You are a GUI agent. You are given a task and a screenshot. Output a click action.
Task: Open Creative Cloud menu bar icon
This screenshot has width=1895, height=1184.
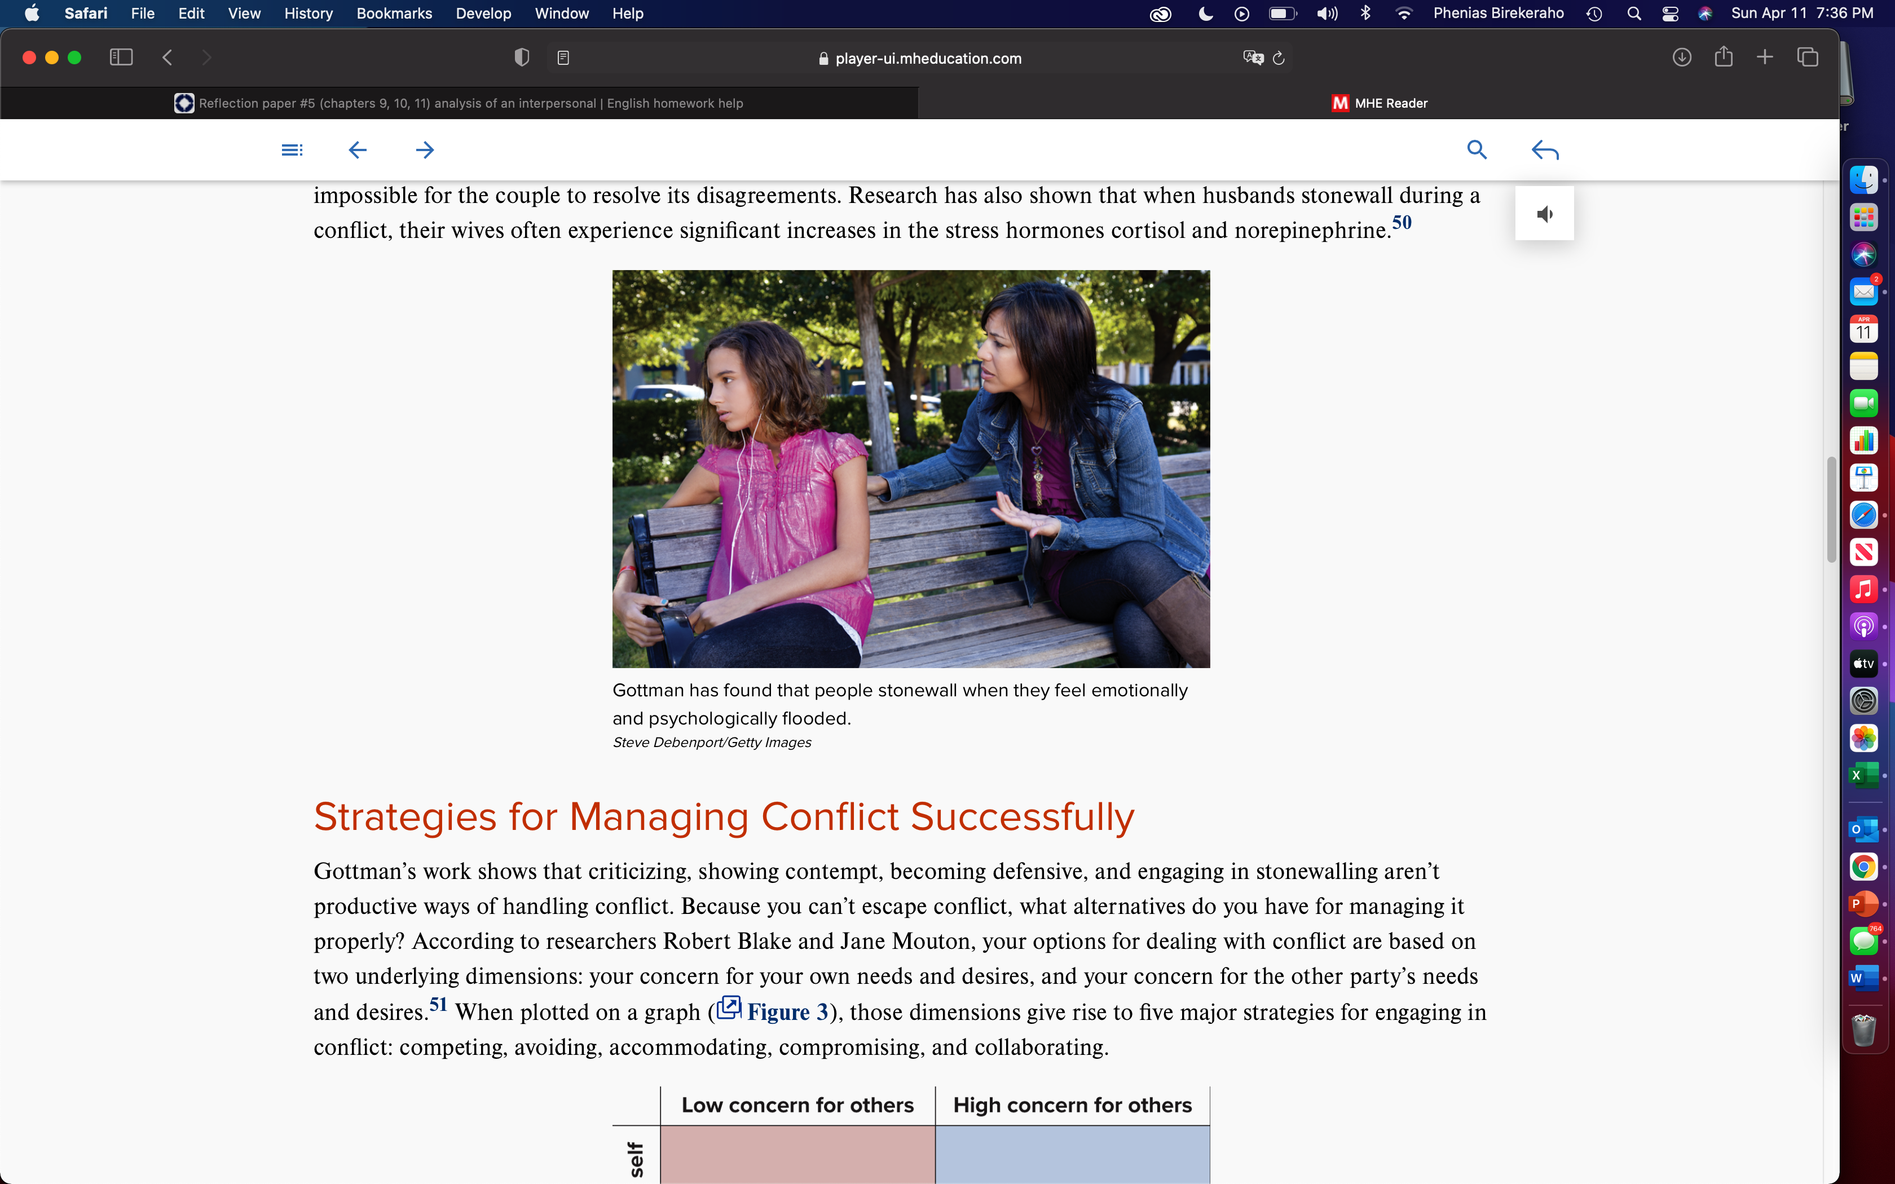[x=1160, y=14]
